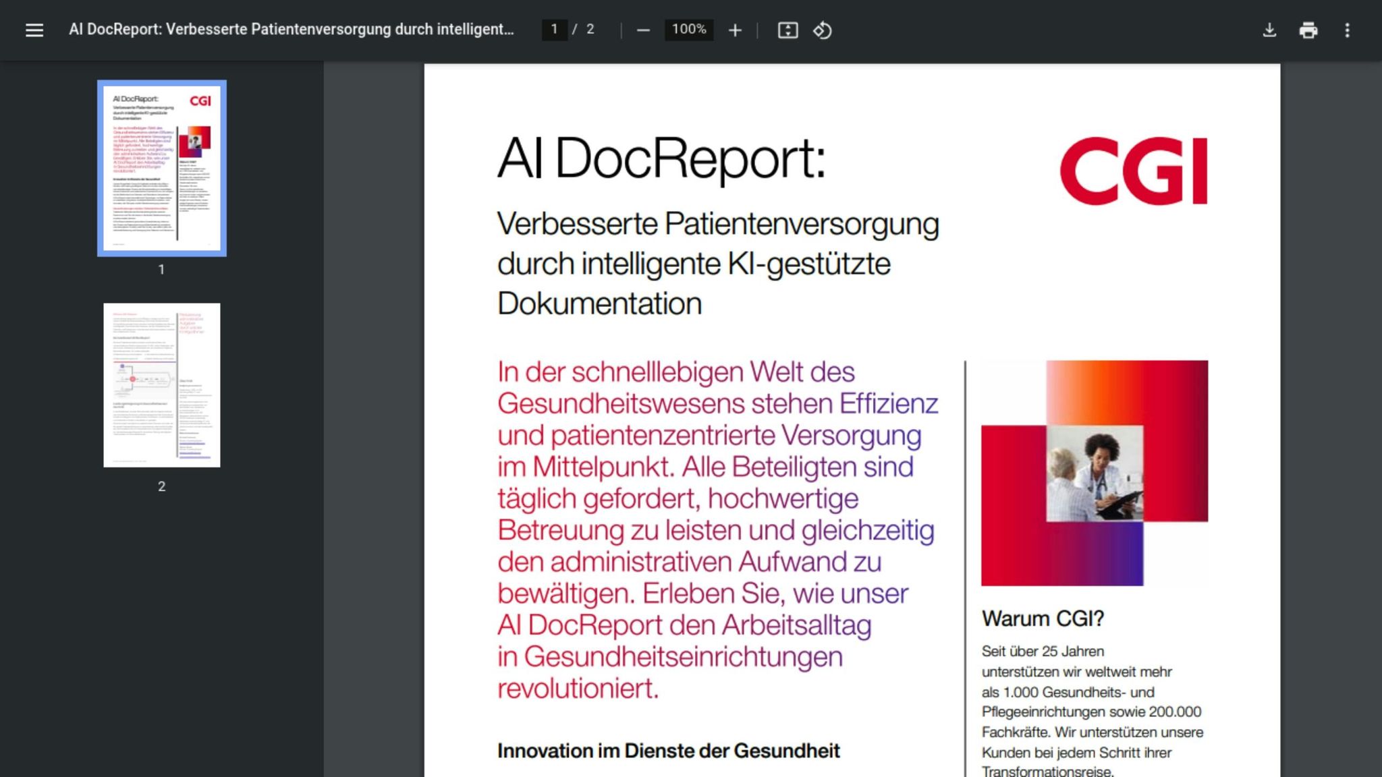This screenshot has height=777, width=1382.
Task: Click the red CGI logo
Action: pos(1133,171)
